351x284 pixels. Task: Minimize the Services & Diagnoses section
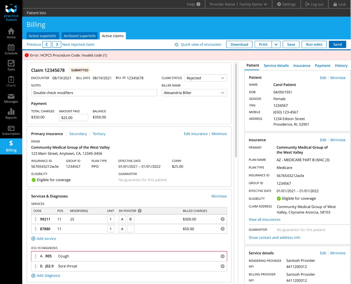tap(219, 196)
